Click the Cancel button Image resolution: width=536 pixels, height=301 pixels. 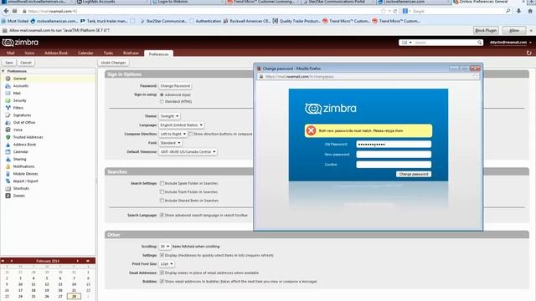(26, 63)
